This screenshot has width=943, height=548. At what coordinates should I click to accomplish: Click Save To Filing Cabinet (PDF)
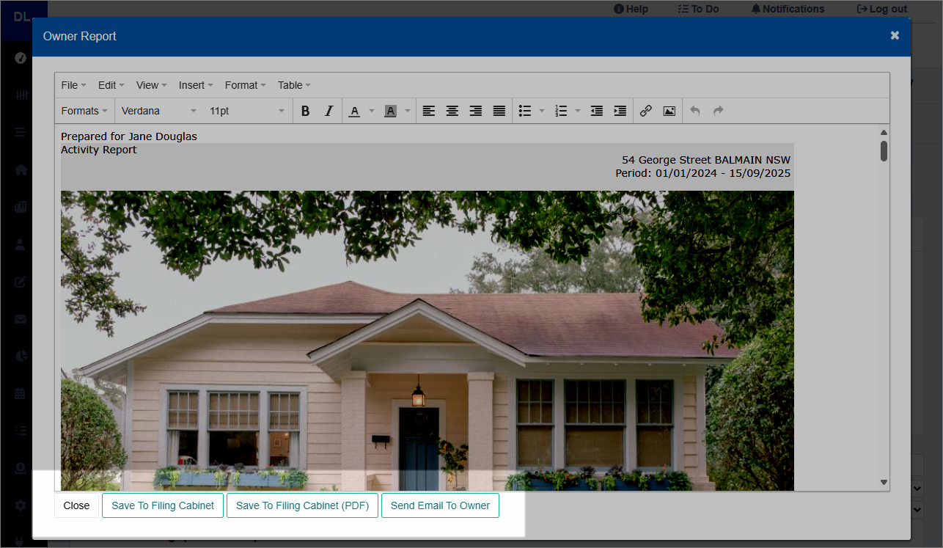pyautogui.click(x=302, y=505)
